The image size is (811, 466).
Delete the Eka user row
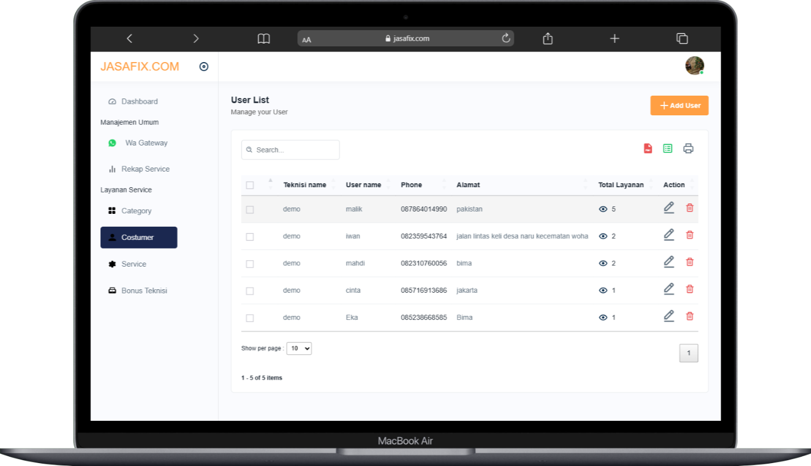point(689,316)
